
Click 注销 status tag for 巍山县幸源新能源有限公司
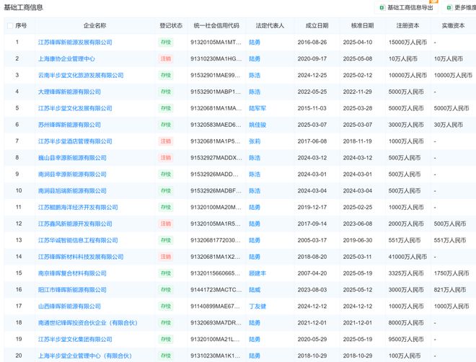tap(166, 158)
